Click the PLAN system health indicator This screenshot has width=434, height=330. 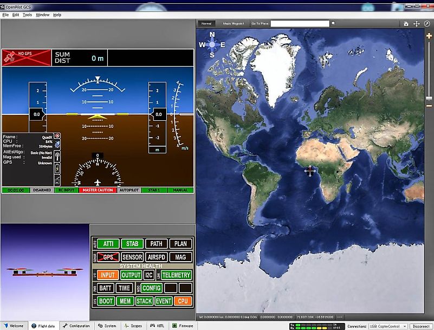180,244
